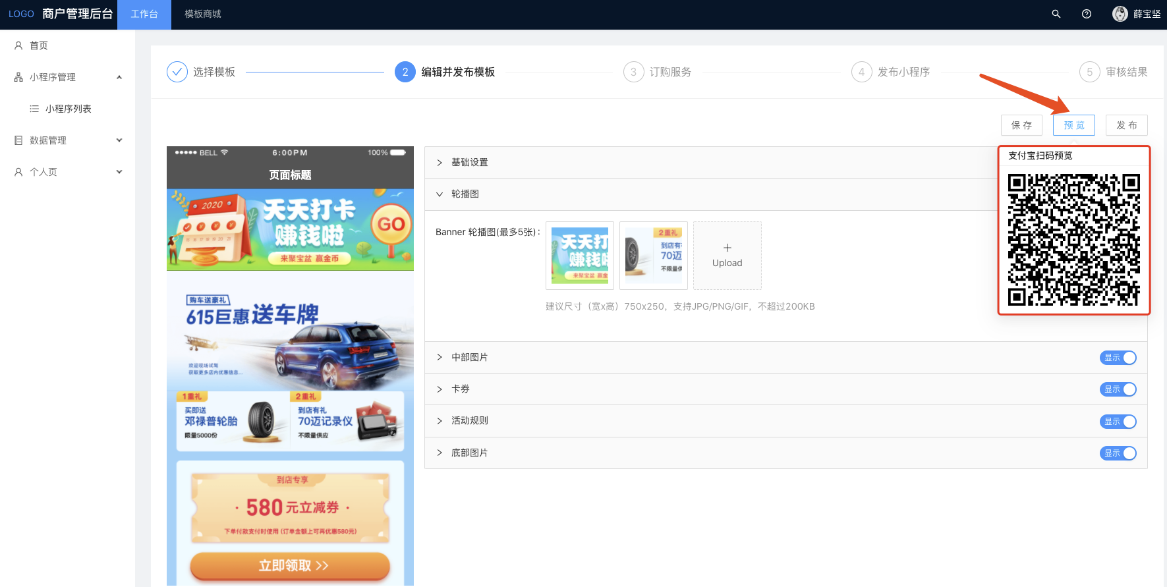The width and height of the screenshot is (1167, 587).
Task: Expand the 底部图片 section chevron
Action: tap(440, 453)
